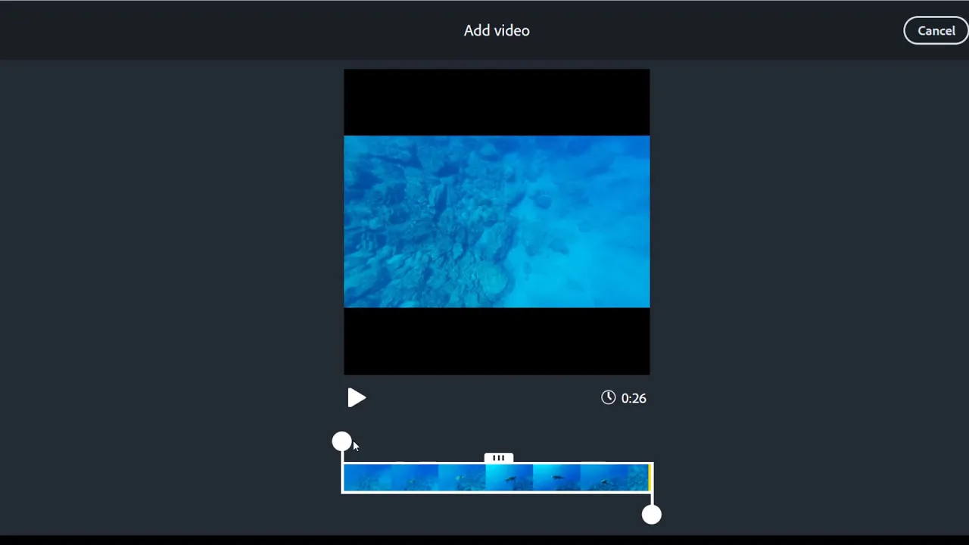Click the yellow marker at the filmstrip end
This screenshot has width=969, height=545.
[x=649, y=478]
